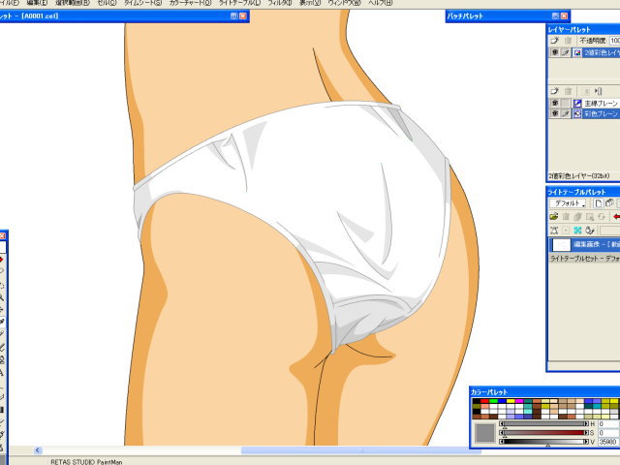Click the new plane icon above 主線プレーン
This screenshot has width=620, height=465.
(555, 90)
